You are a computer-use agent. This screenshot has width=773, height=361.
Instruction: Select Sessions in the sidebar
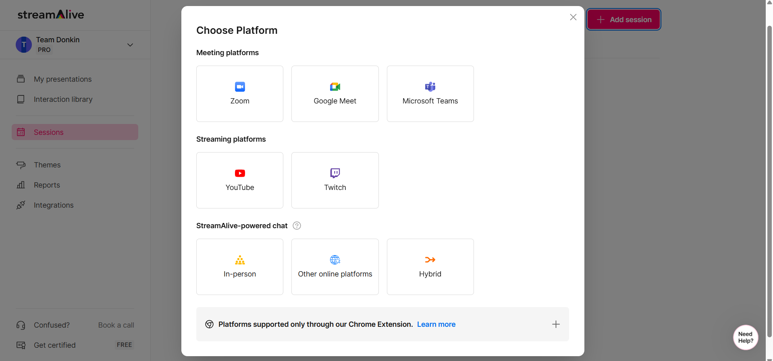[x=75, y=132]
